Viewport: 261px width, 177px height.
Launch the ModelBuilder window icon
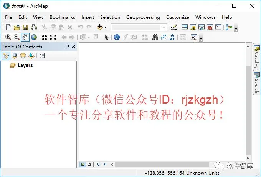(229, 27)
